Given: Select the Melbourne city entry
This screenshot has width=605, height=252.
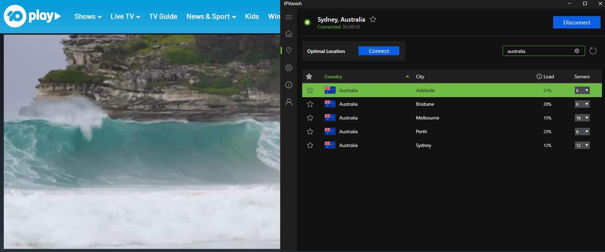Looking at the screenshot, I should pyautogui.click(x=427, y=118).
